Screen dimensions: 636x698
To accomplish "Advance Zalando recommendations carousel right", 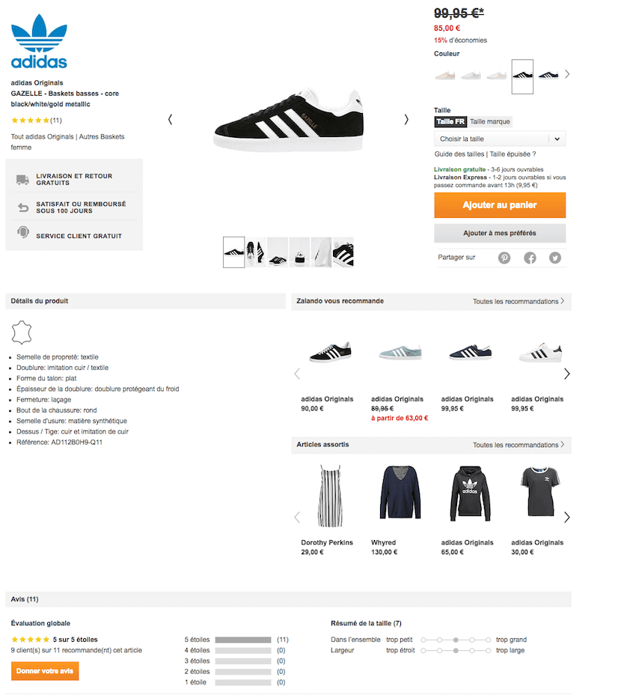I will pos(566,374).
